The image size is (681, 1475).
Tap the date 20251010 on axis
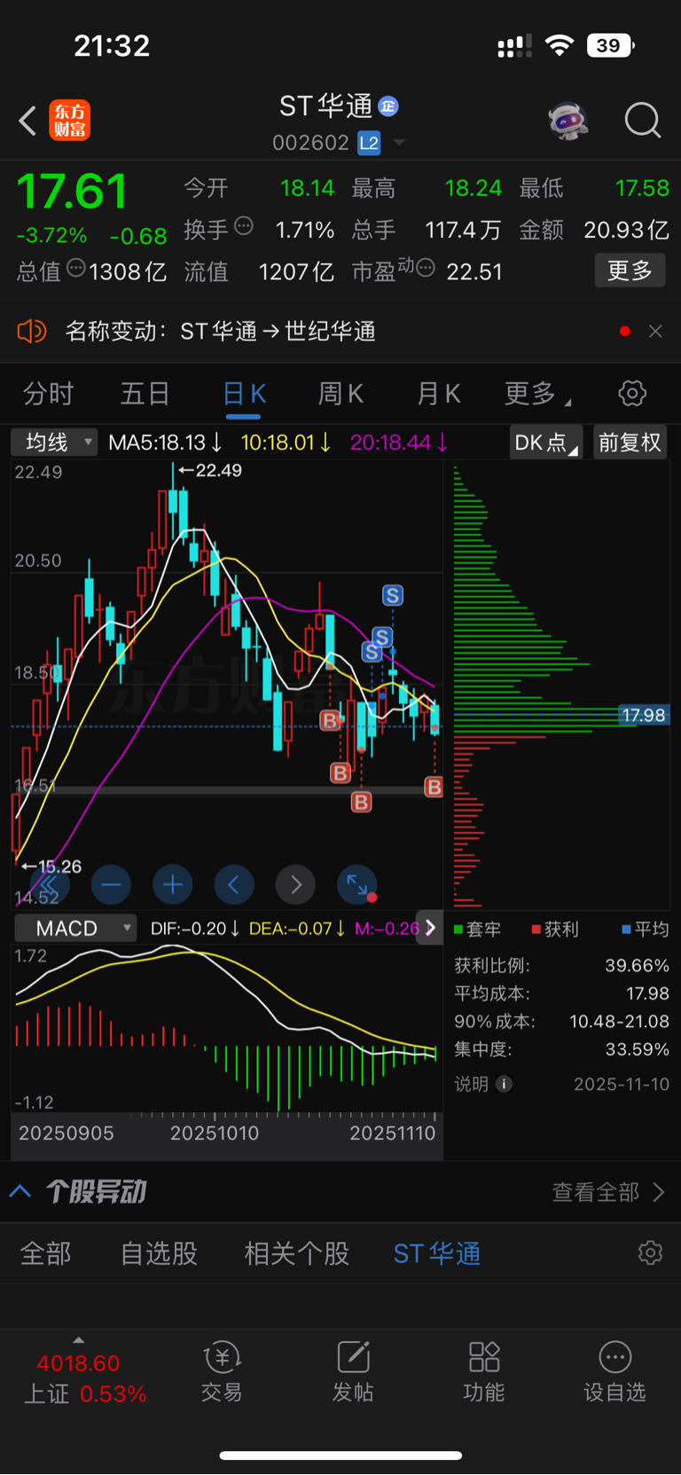[x=215, y=1133]
